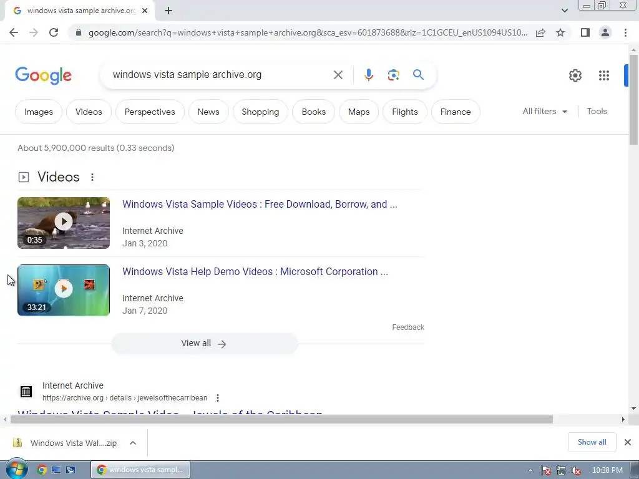Send Feedback on video results

pos(408,327)
